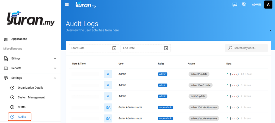Collapse the Settings submenu chevron

click(x=55, y=78)
